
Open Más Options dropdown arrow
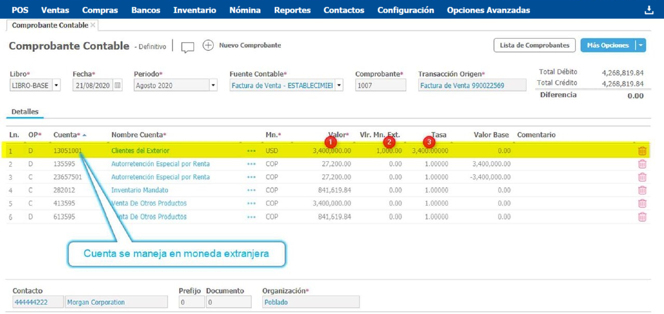(641, 46)
